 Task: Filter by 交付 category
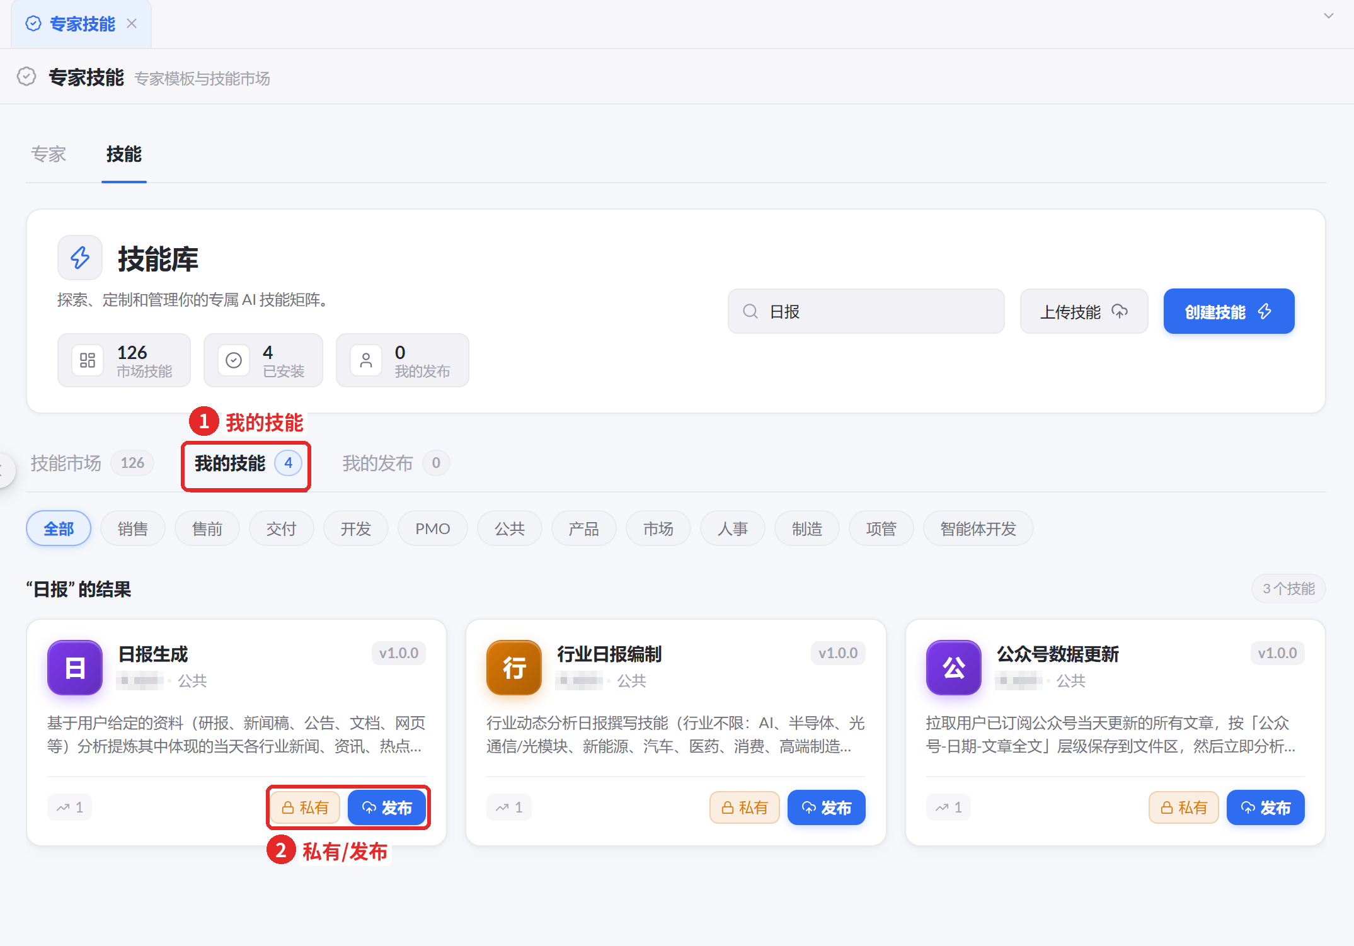[x=282, y=528]
